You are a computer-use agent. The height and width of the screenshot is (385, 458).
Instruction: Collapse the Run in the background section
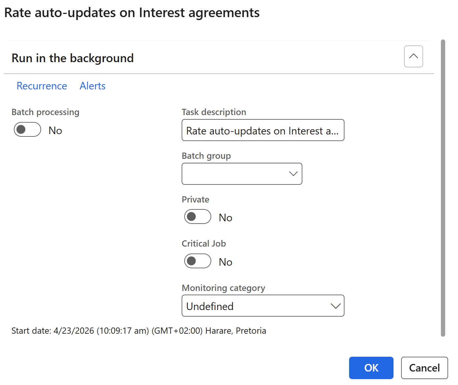(413, 57)
